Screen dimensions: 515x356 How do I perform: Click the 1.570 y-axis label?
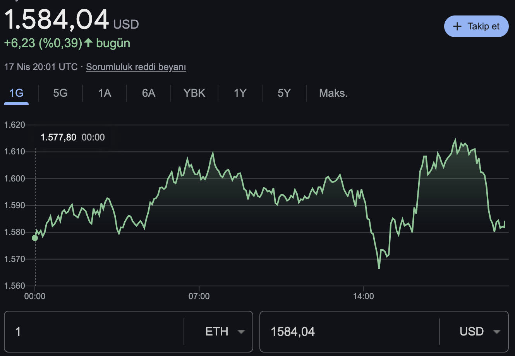coord(14,259)
